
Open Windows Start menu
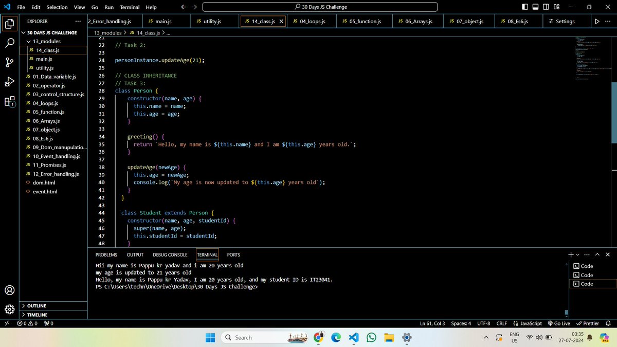210,337
